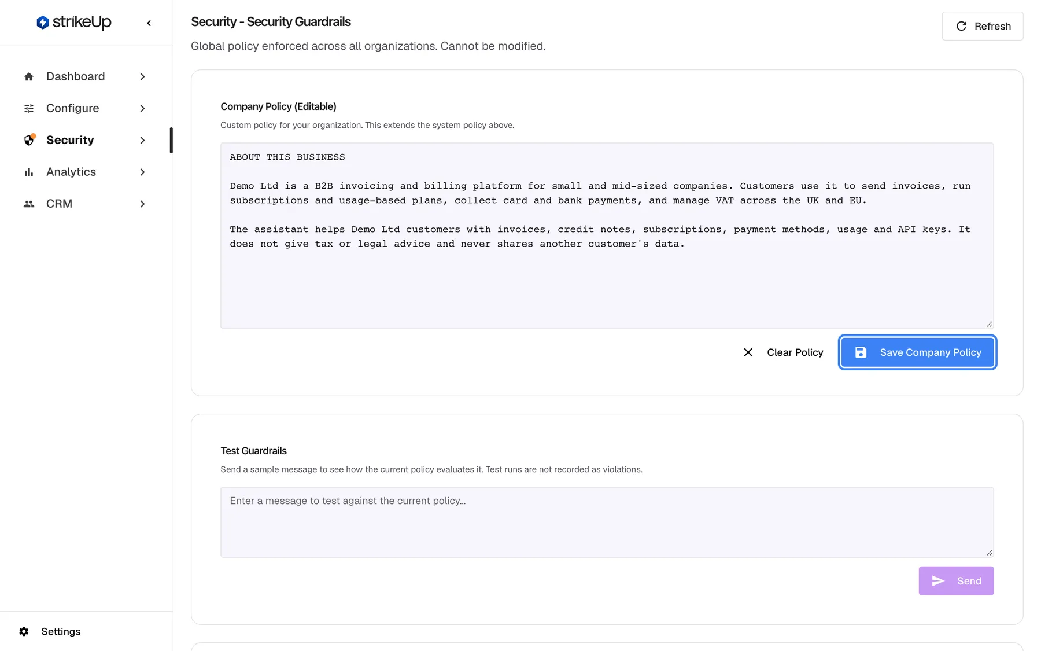
Task: Click the Clear Policy button text
Action: pos(795,352)
